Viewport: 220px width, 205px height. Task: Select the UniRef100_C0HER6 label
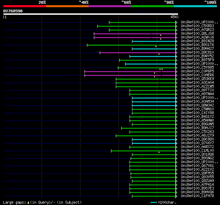[x=197, y=75]
